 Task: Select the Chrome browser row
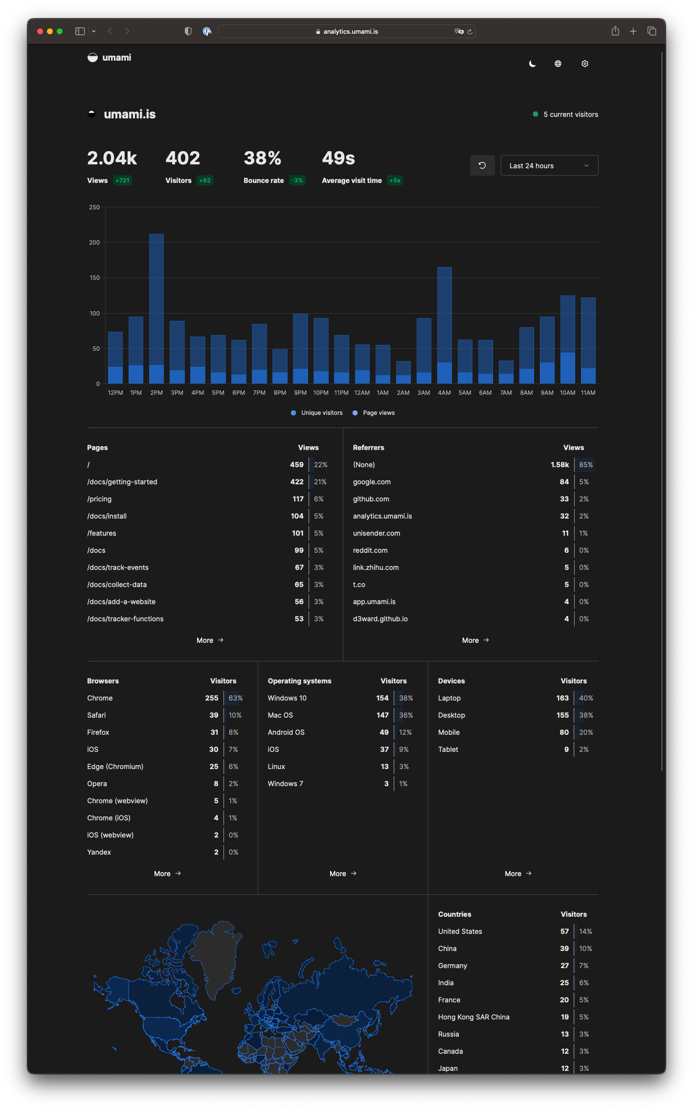tap(167, 698)
